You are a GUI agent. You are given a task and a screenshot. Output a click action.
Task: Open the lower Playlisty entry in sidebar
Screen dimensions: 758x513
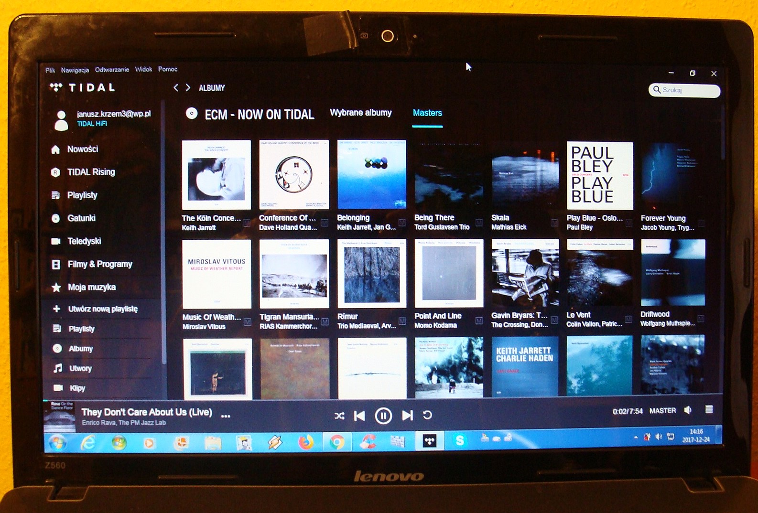click(x=74, y=329)
